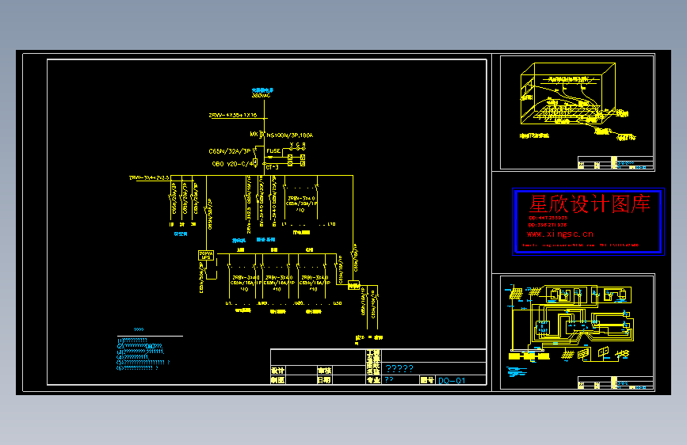Open the wiring layout drawing thumbnail
This screenshot has height=445, width=687.
coord(578,332)
